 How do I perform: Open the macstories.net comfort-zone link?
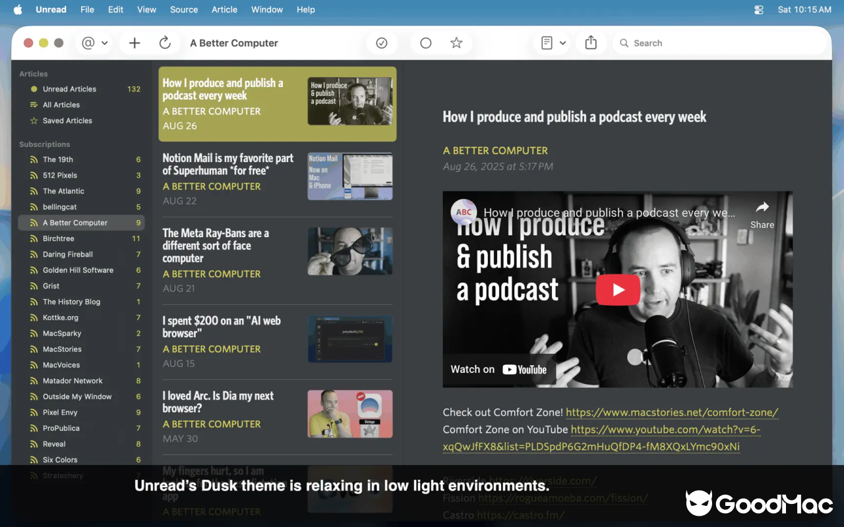[672, 412]
